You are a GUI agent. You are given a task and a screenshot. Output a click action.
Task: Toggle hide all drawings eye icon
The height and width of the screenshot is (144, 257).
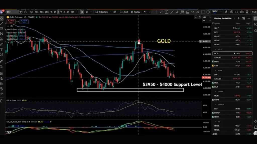pos(2,89)
